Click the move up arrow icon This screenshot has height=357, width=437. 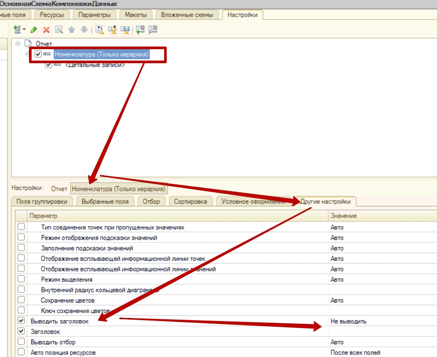[72, 30]
